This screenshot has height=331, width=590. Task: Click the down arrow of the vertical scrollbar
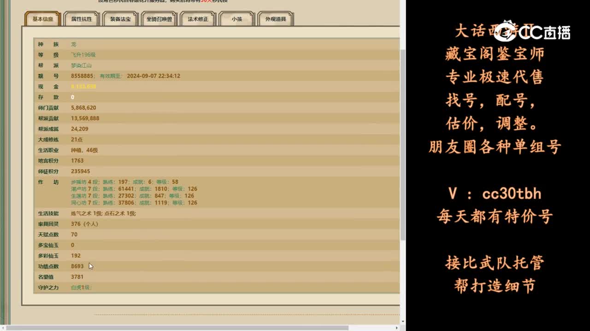402,322
